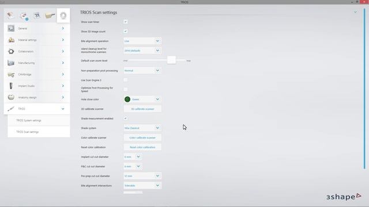Expand the Anatomy design chevron
369x207 pixels.
point(63,97)
